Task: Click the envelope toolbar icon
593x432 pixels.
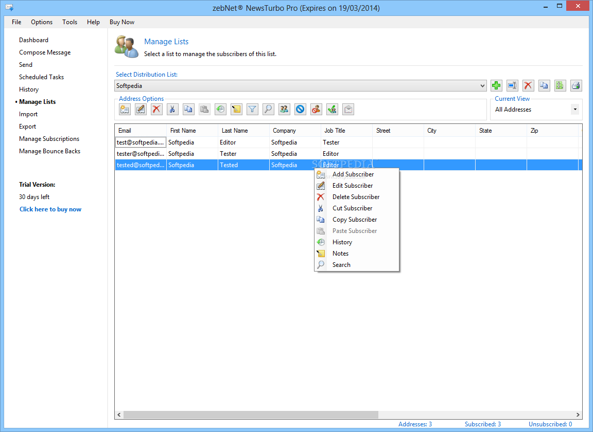Action: (x=348, y=110)
